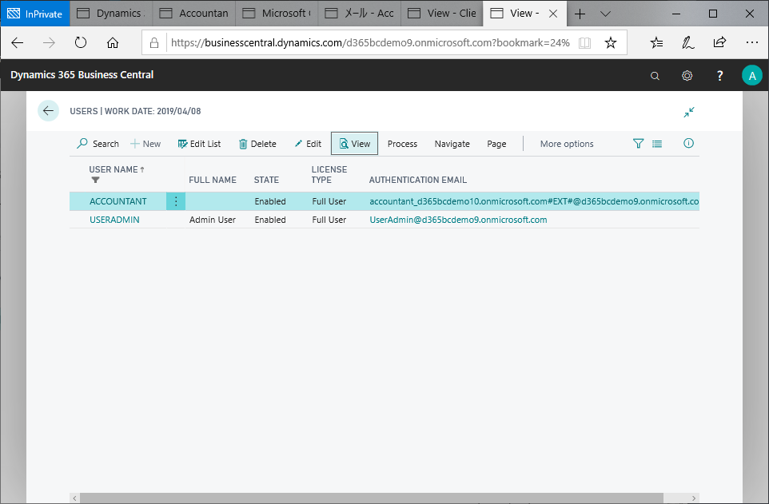The image size is (769, 504).
Task: Switch to the View - Clie browser tab
Action: click(442, 14)
